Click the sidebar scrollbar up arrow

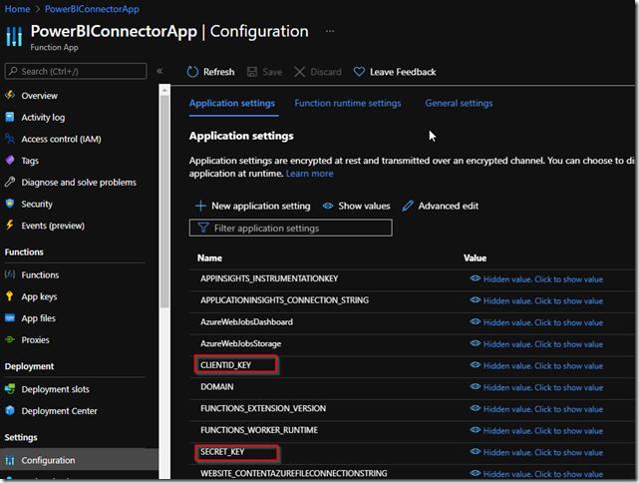coord(164,90)
